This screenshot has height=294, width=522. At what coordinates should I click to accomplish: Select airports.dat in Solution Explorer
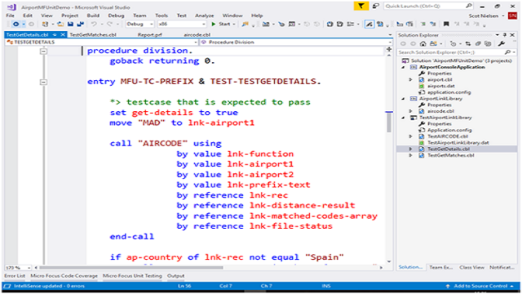tap(440, 86)
